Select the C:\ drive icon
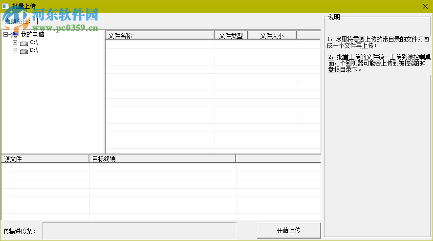The height and width of the screenshot is (241, 433). 24,43
